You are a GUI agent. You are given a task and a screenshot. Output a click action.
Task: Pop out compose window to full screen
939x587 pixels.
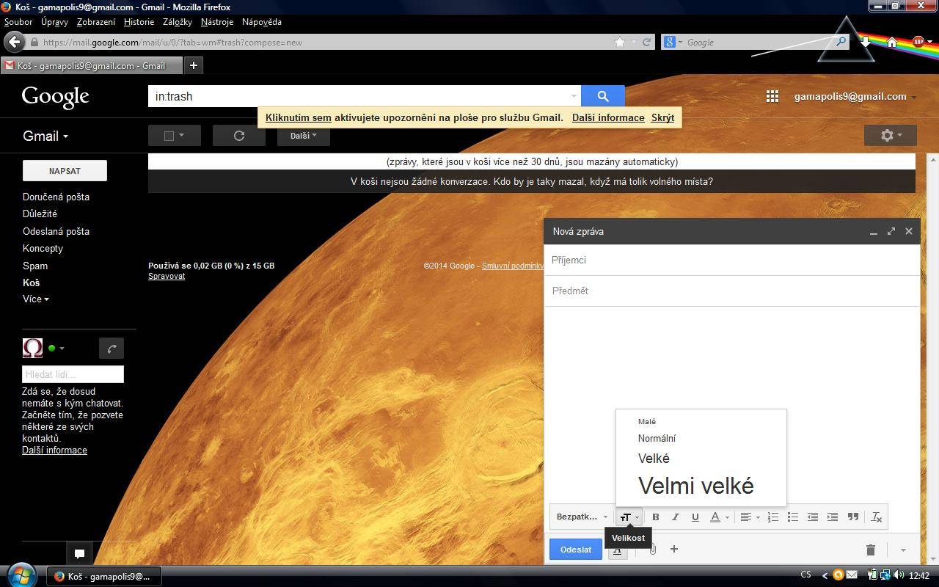(x=891, y=231)
